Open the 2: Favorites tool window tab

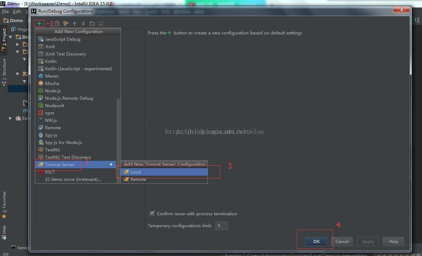coord(4,205)
